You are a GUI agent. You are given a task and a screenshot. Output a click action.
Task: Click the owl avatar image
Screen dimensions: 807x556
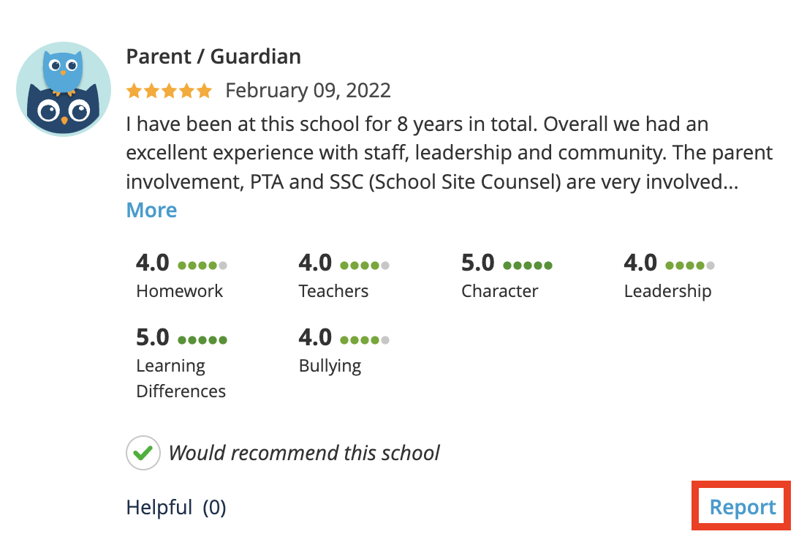tap(64, 89)
